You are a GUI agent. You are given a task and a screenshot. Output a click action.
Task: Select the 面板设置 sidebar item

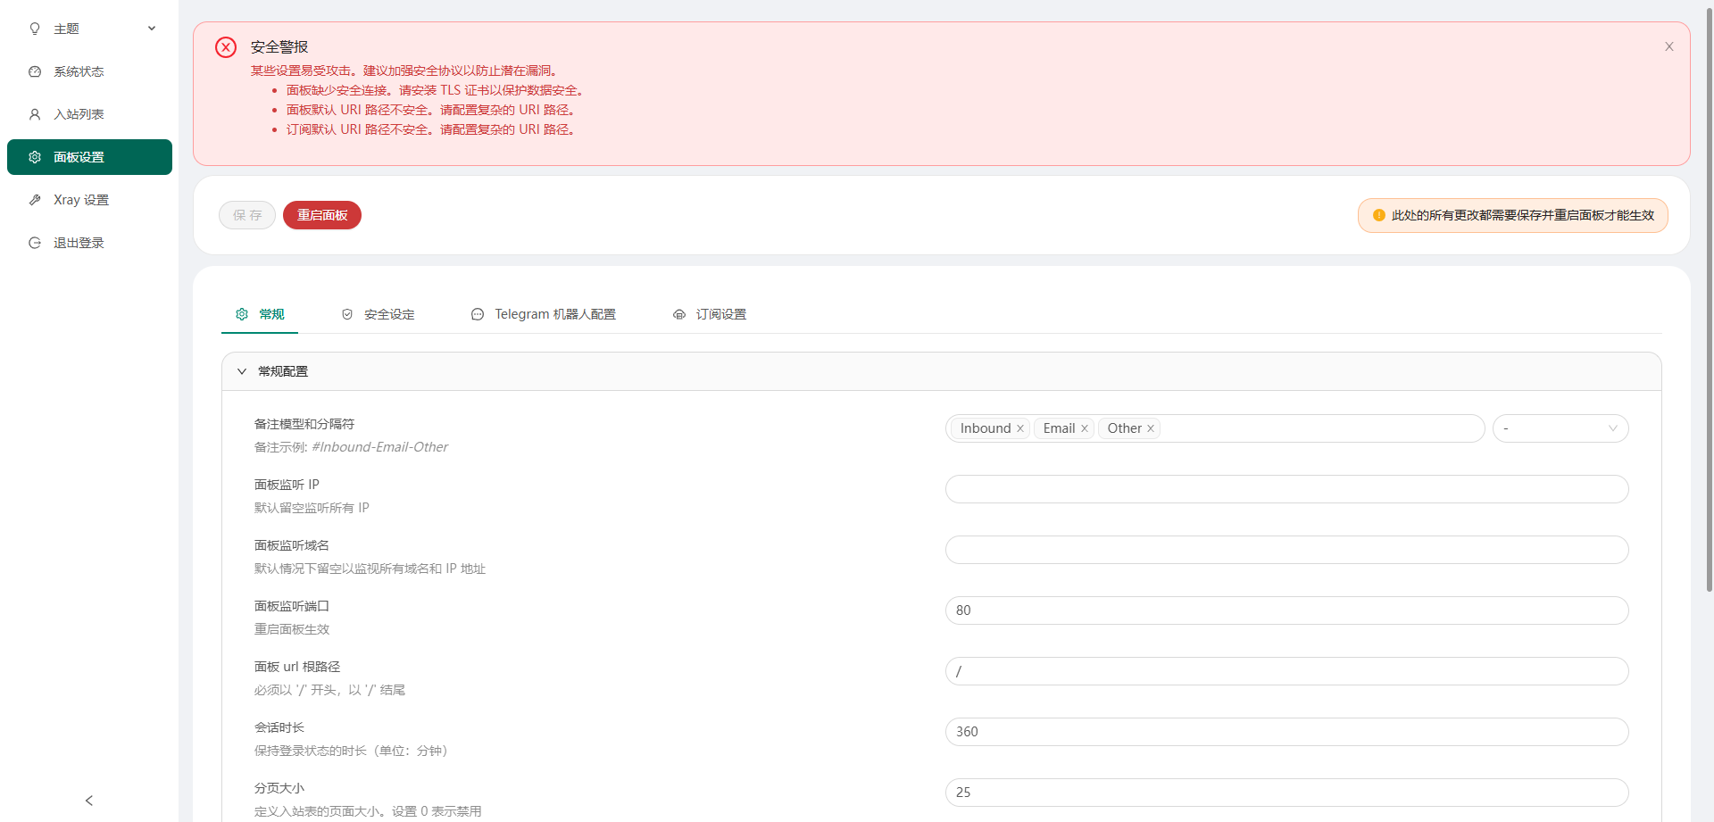(x=89, y=157)
